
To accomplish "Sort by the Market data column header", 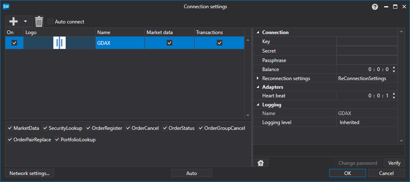I will (x=169, y=32).
